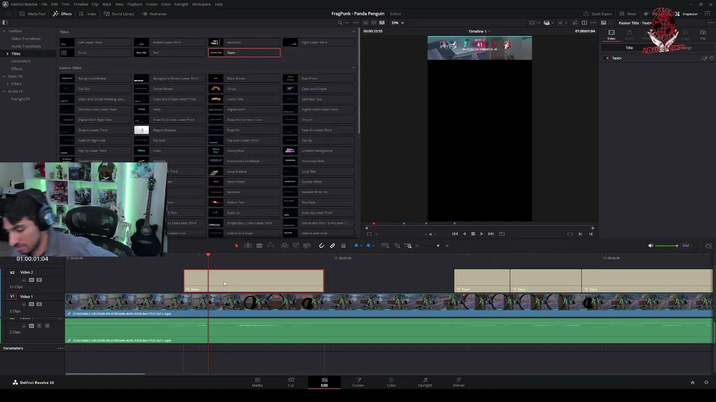Open the Media Pool panel

click(x=33, y=14)
